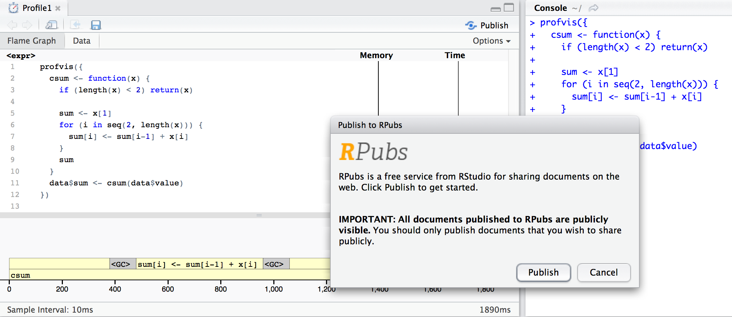Click the sum[i] <- sum[i-1] + x[i] flame block
Viewport: 732px width, 317px height.
tap(200, 264)
